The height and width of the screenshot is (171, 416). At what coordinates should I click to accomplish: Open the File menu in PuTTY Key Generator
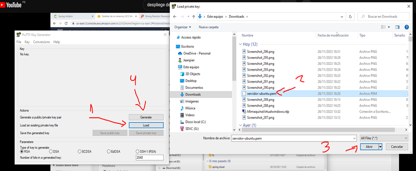pyautogui.click(x=19, y=42)
